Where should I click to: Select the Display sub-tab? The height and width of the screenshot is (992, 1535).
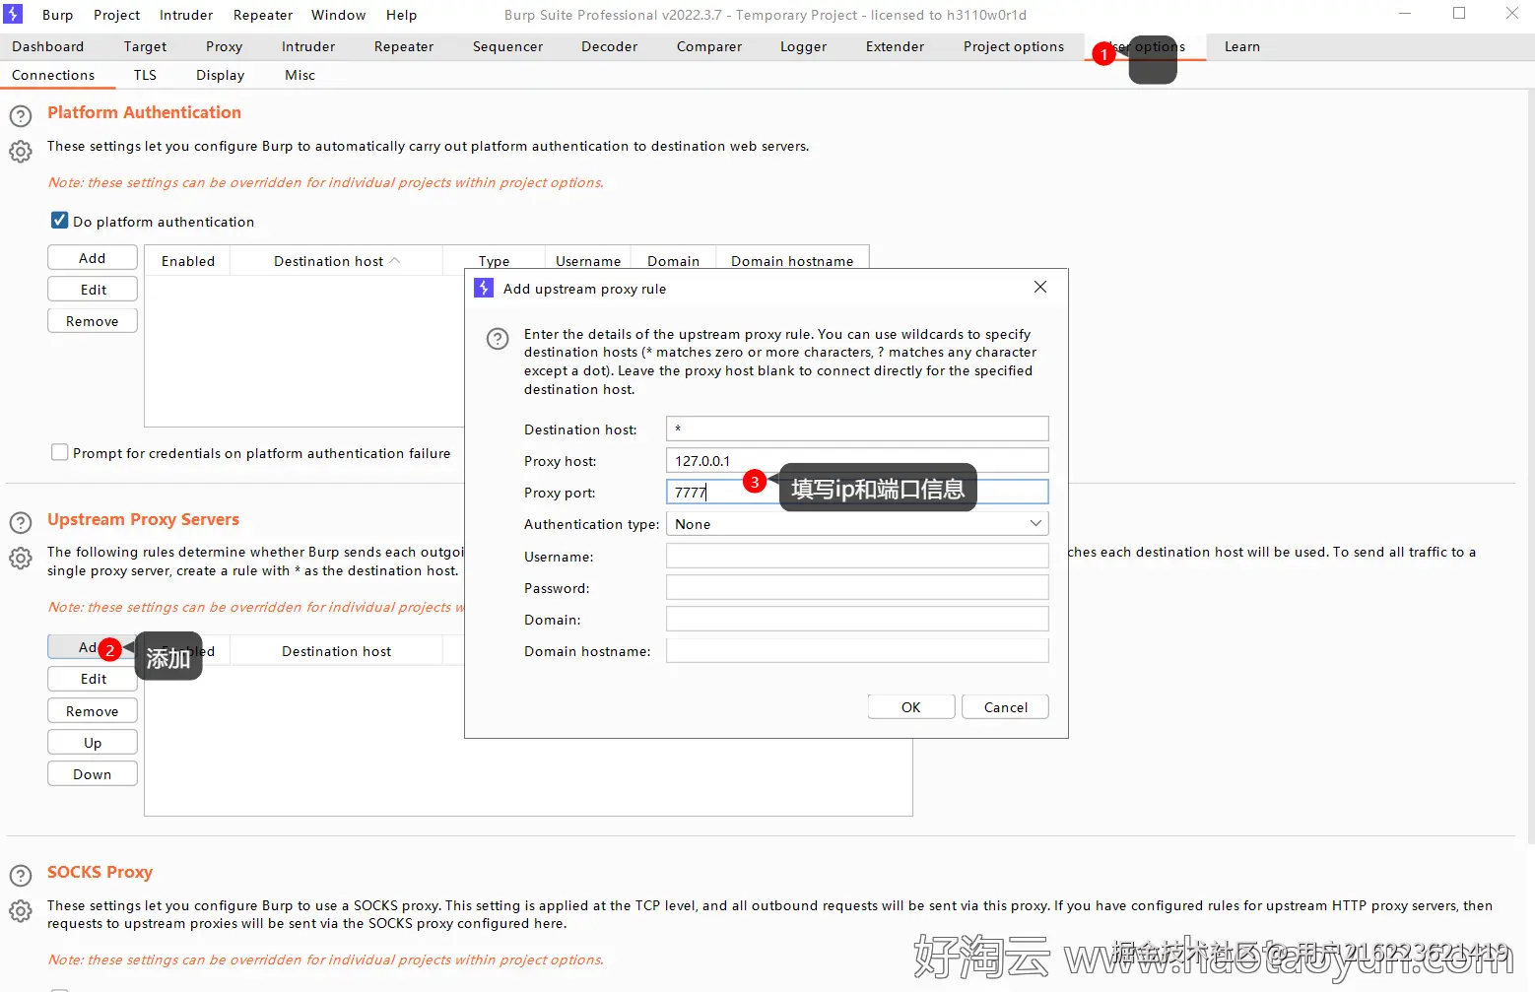220,75
